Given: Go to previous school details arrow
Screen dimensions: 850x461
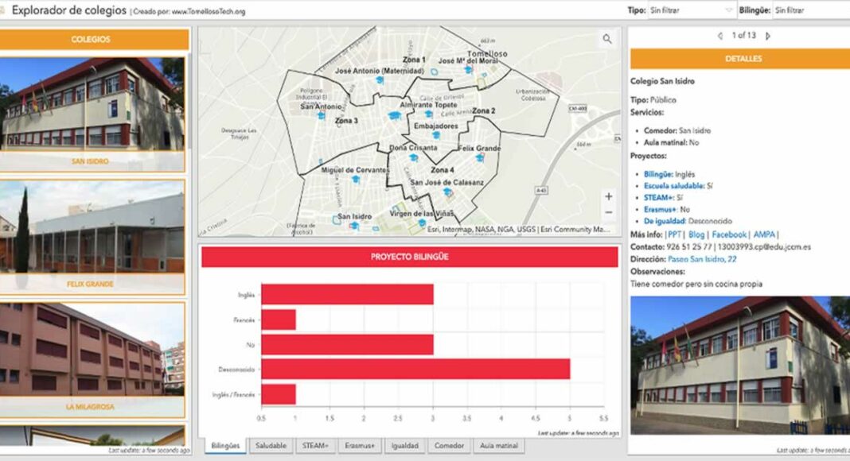Looking at the screenshot, I should point(719,36).
